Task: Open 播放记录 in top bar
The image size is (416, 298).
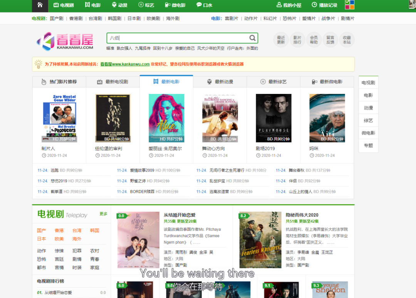Action: 324,5
